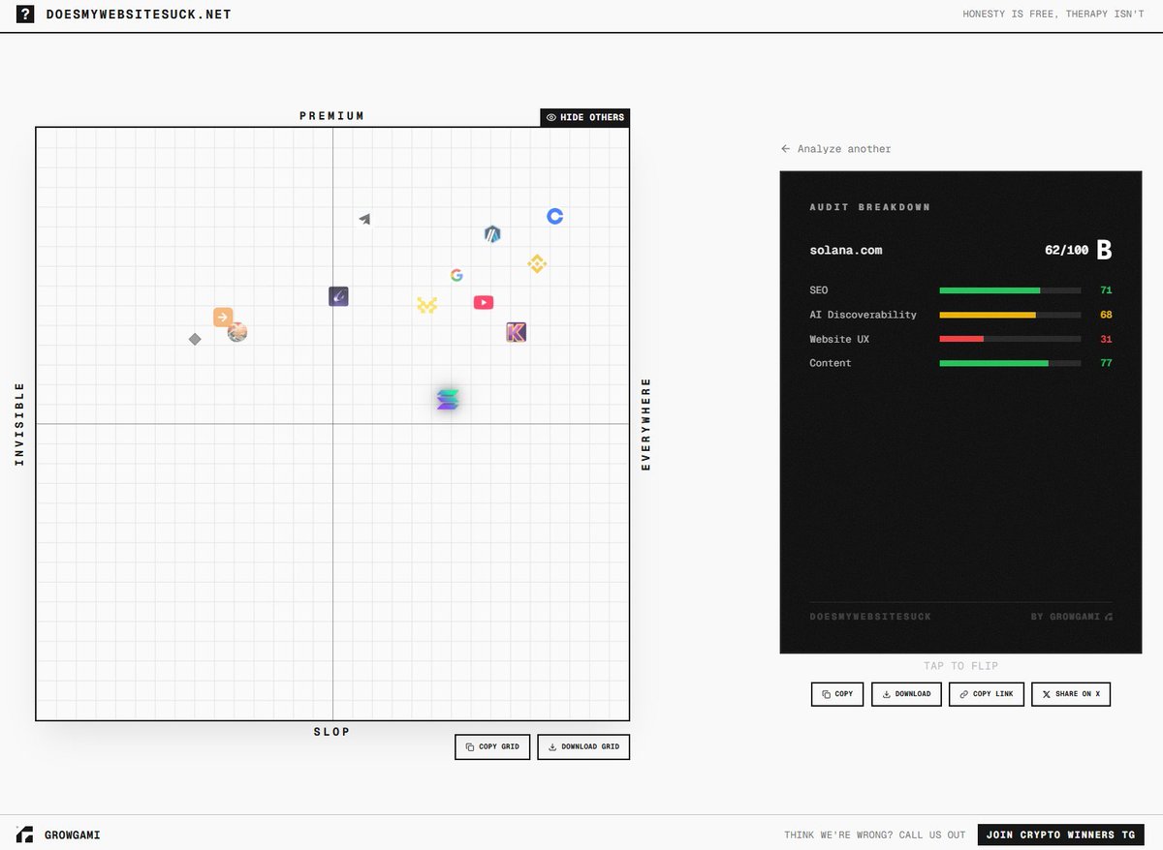Viewport: 1163px width, 850px height.
Task: Click the AUDIT BREAKDOWN heading
Action: pyautogui.click(x=869, y=207)
